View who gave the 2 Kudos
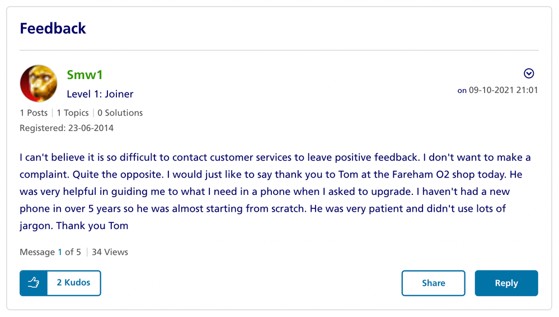 tap(73, 283)
